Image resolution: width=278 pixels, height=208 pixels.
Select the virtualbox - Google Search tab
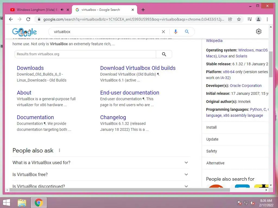(104, 10)
